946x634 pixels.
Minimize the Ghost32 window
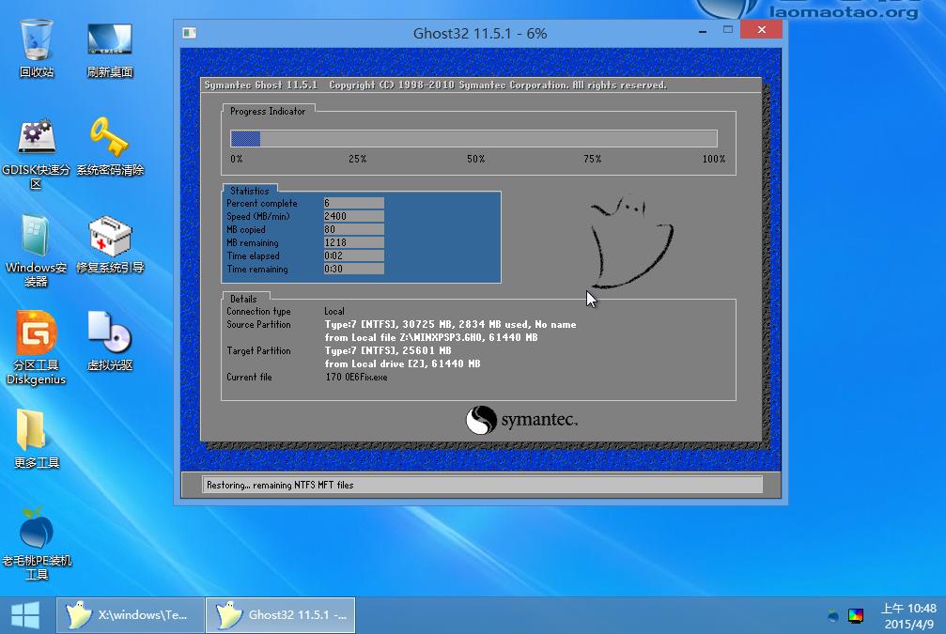point(699,30)
